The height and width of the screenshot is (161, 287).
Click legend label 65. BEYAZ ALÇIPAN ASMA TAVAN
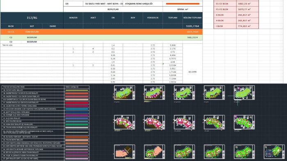click(21, 152)
